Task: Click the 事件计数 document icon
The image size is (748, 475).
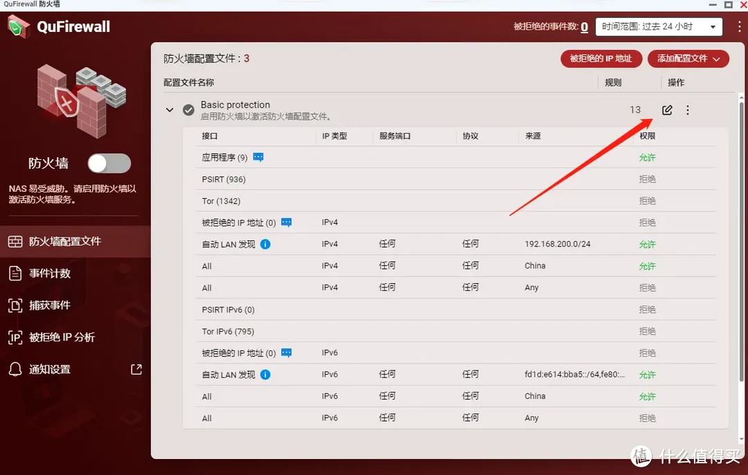Action: pos(15,274)
